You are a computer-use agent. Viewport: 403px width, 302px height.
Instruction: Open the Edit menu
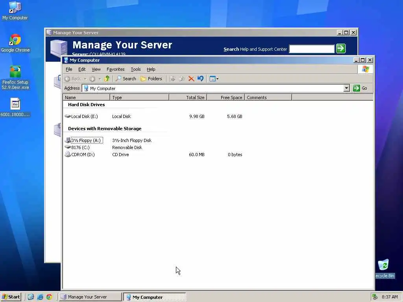(82, 69)
